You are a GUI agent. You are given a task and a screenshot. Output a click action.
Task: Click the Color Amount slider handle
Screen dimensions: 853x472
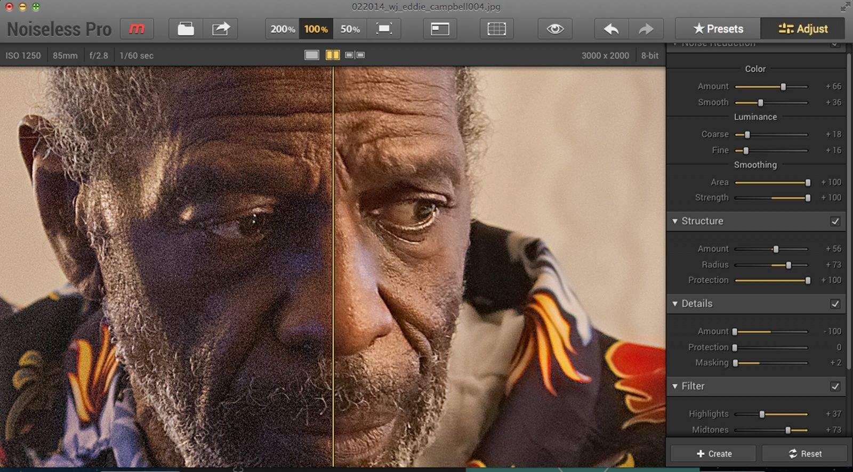[783, 87]
